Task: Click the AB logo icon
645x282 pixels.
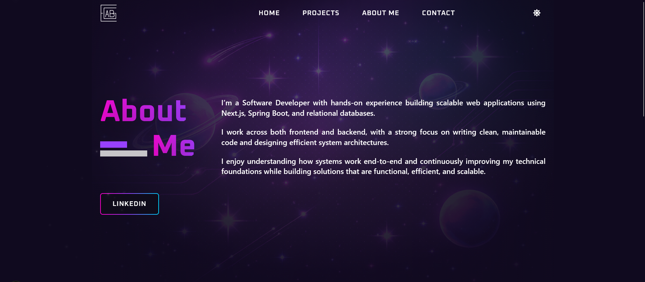Action: pos(109,13)
